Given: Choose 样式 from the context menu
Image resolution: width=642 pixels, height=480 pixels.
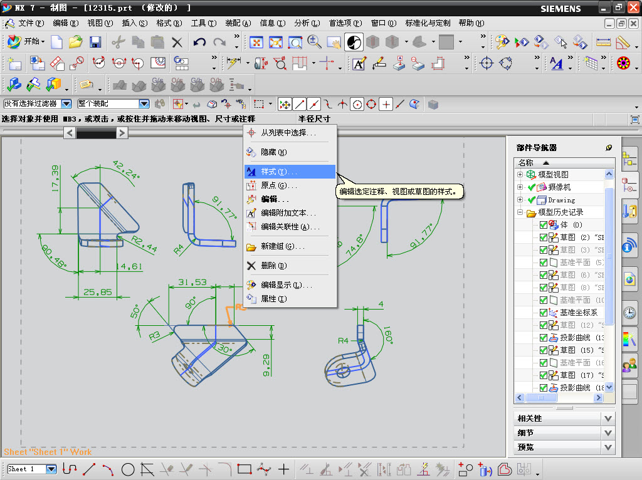Looking at the screenshot, I should pos(279,172).
